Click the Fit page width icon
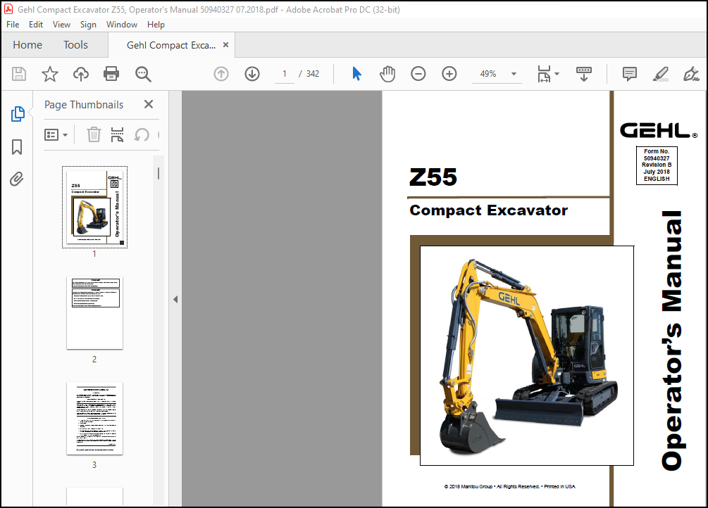Viewport: 708px width, 508px height. 544,74
